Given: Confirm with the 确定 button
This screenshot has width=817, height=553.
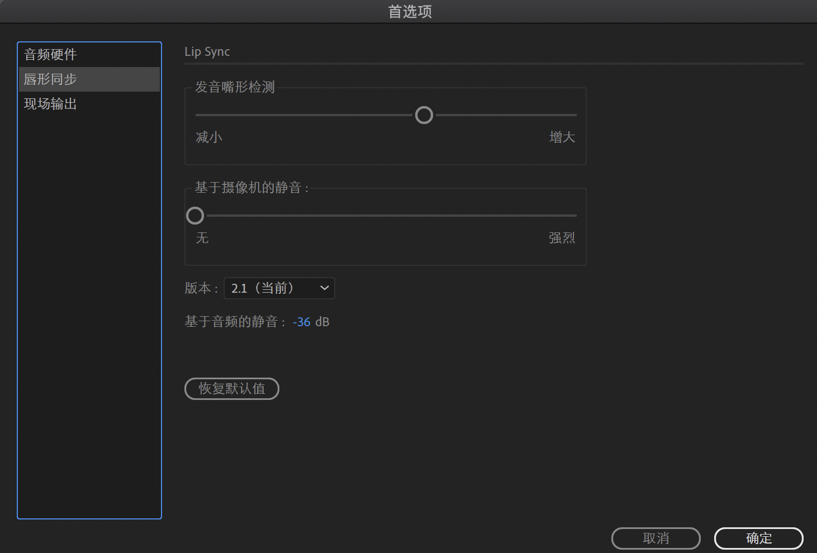Looking at the screenshot, I should click(x=758, y=538).
